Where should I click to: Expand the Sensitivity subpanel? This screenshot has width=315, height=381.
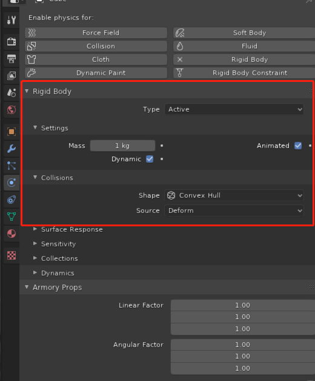pos(35,244)
